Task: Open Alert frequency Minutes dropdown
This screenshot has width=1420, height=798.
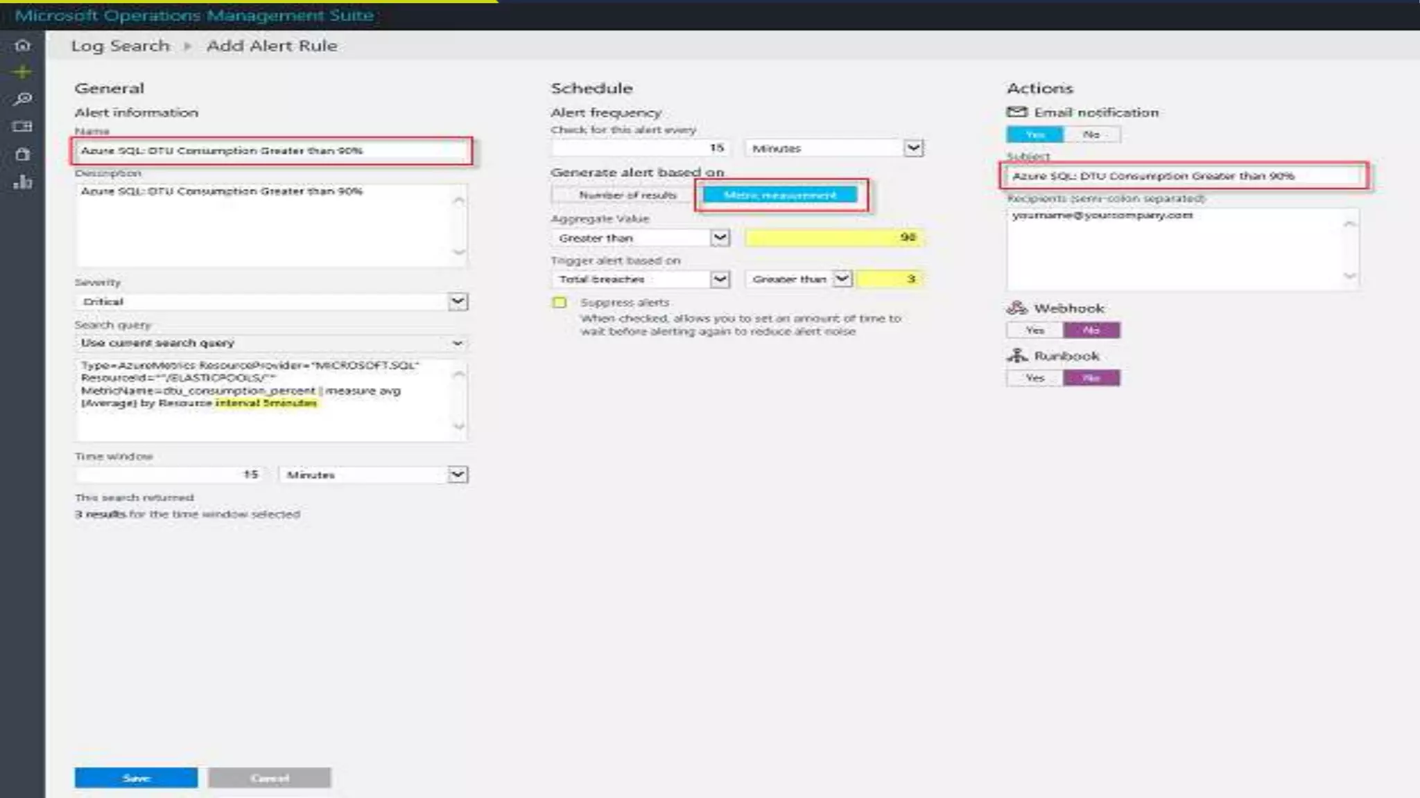Action: (x=834, y=148)
